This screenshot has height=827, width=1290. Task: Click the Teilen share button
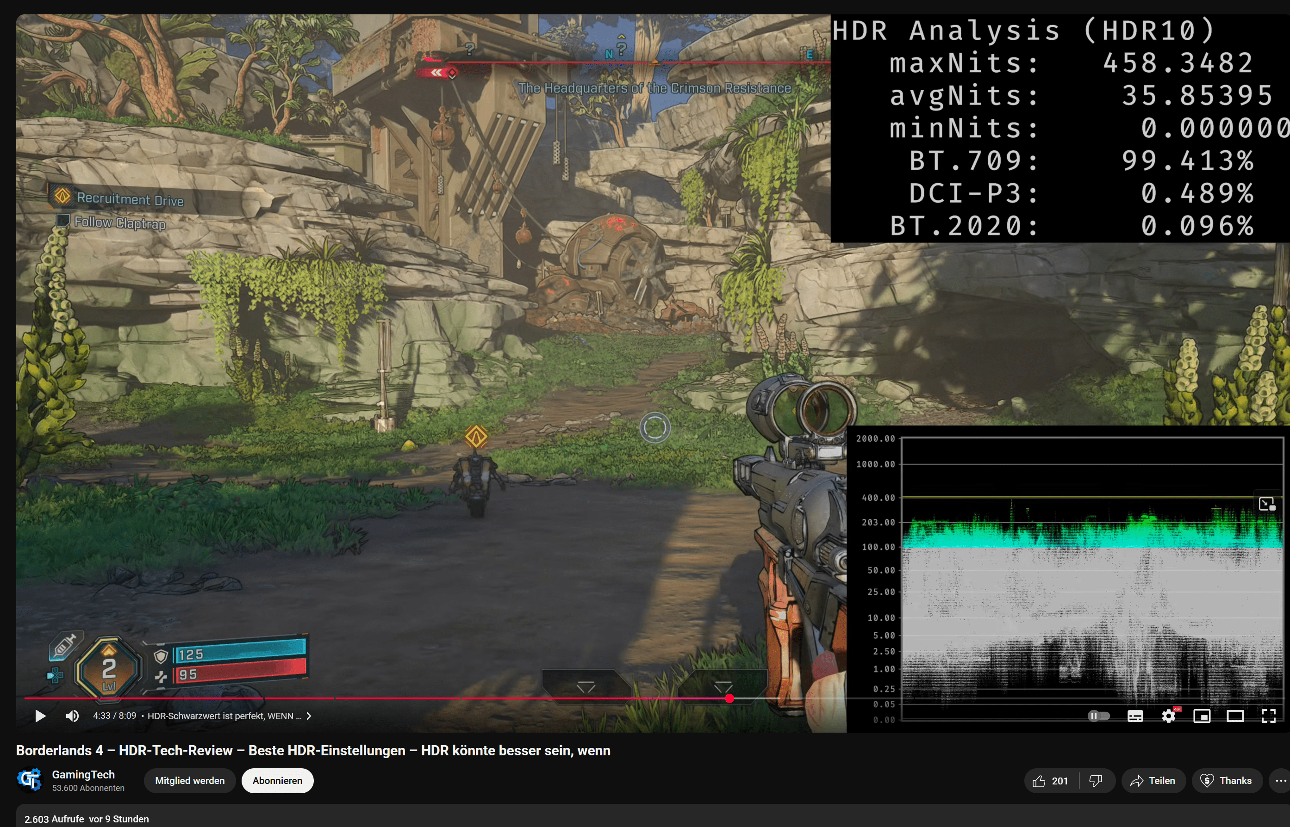(1153, 781)
